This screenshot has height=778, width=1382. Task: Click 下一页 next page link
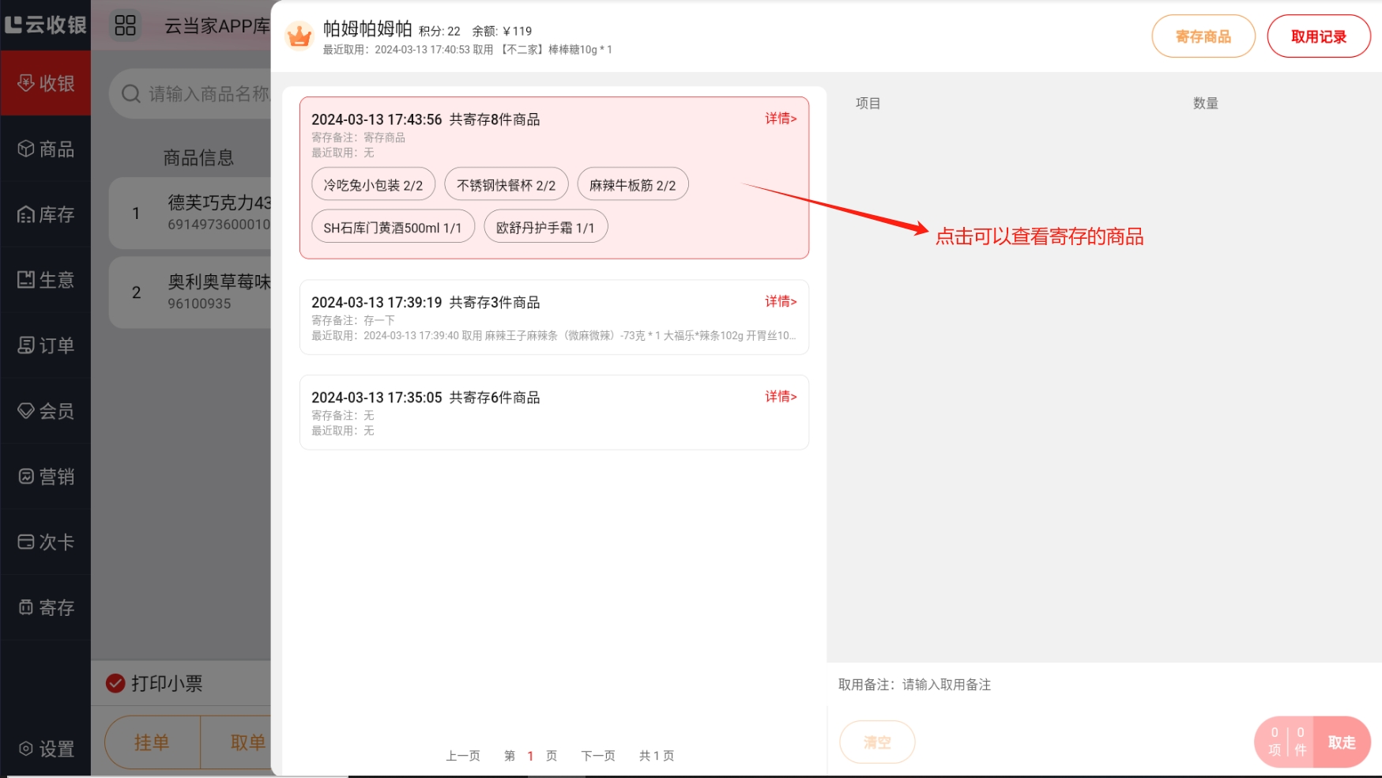pos(597,756)
